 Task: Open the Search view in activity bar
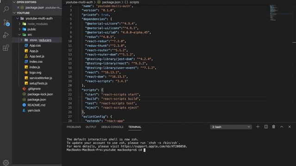(6, 9)
